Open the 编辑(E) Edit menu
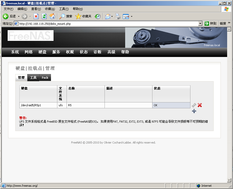The width and height of the screenshot is (233, 189). [22, 9]
